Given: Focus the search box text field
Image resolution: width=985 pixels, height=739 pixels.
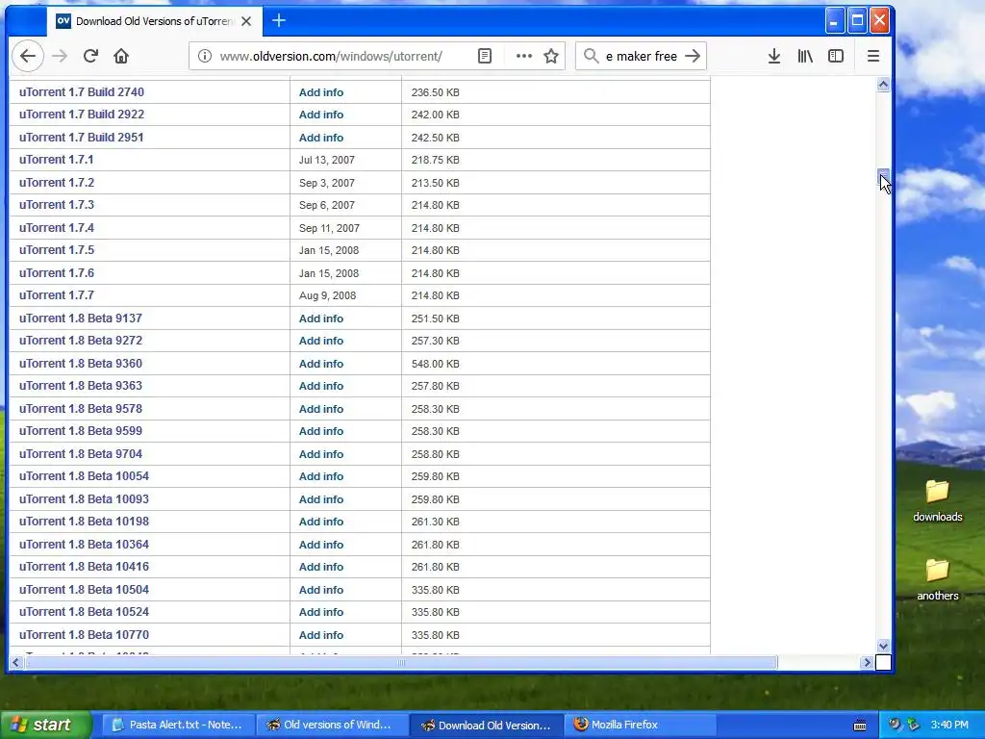Looking at the screenshot, I should (x=641, y=56).
